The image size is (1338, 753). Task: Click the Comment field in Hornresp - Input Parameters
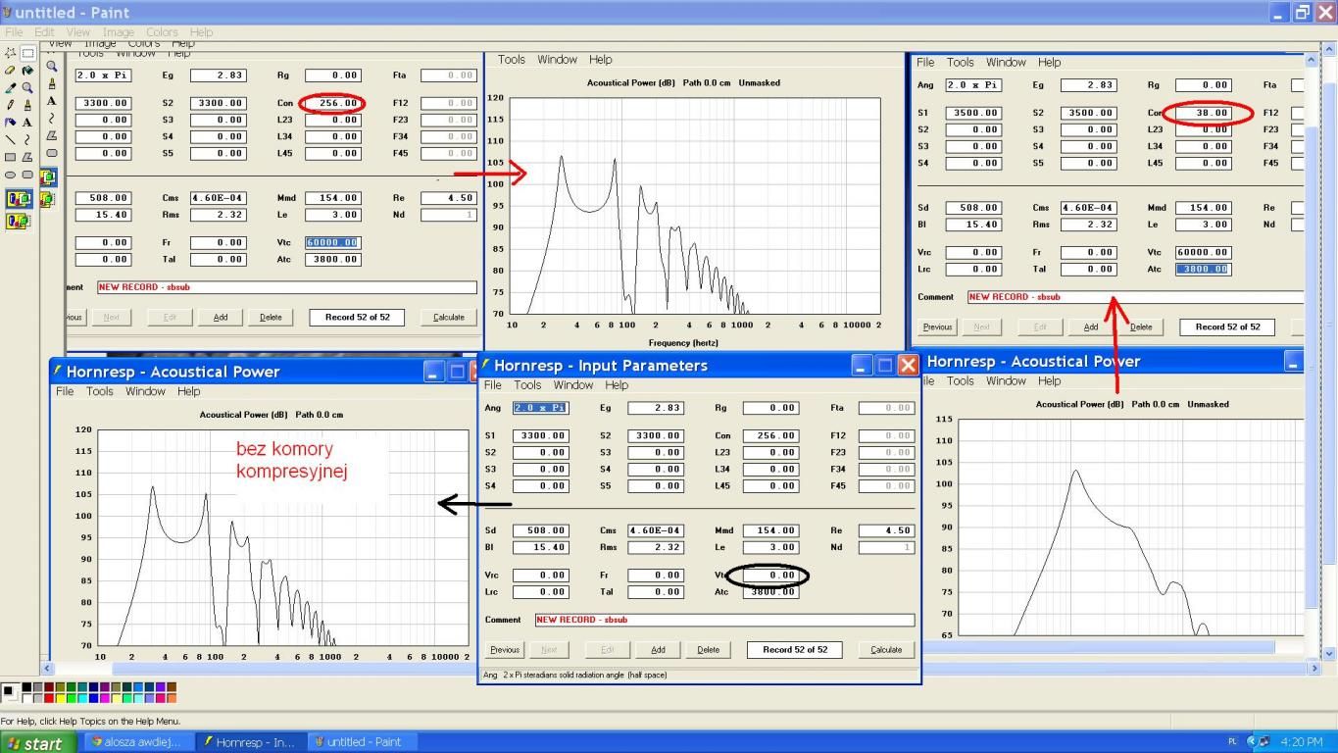[724, 620]
